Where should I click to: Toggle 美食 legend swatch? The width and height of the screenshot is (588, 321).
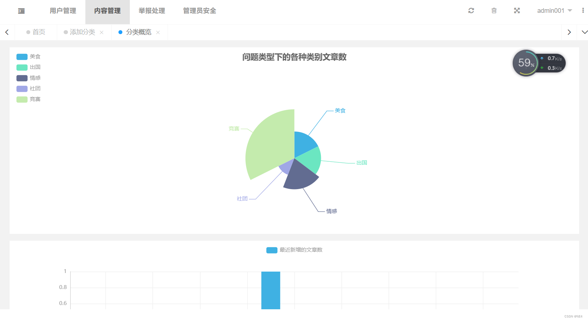click(22, 57)
